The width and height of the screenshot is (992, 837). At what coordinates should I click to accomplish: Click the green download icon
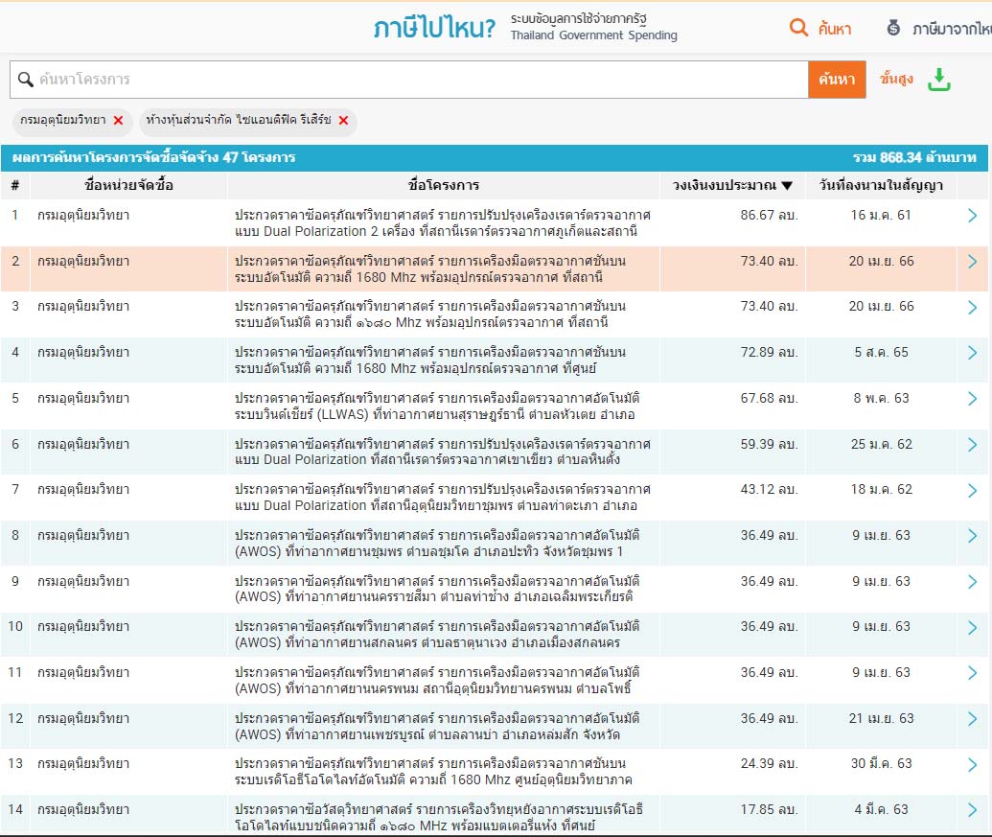(939, 80)
